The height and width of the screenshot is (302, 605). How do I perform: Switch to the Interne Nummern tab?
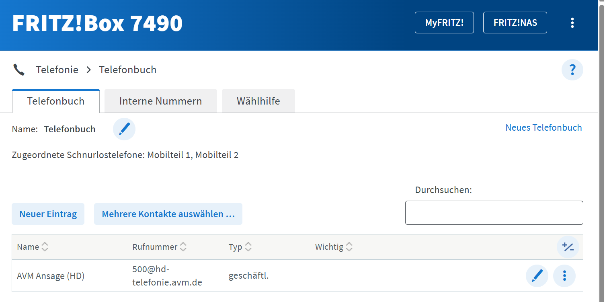[161, 101]
